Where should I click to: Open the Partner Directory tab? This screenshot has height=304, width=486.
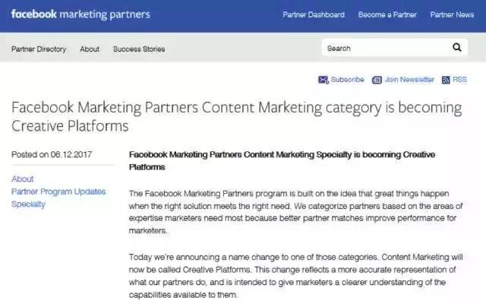click(39, 49)
